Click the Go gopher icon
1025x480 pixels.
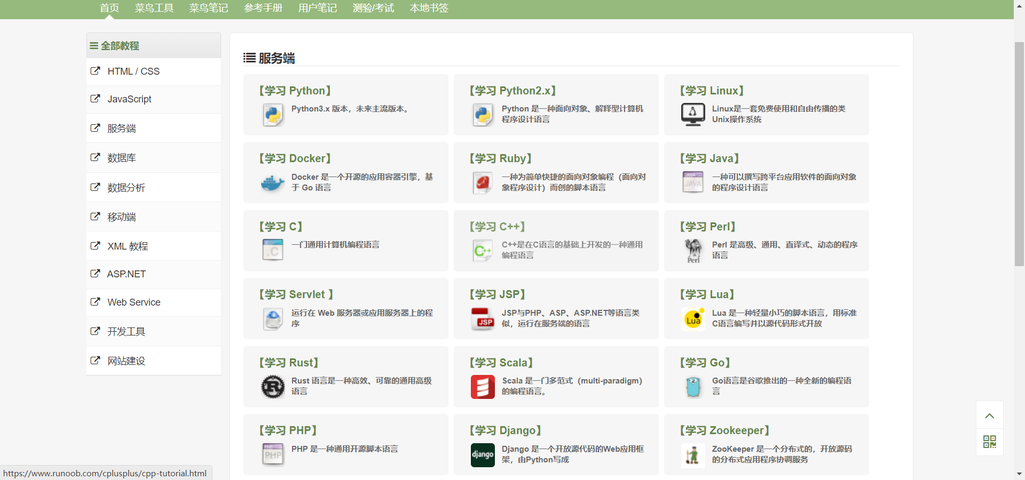point(692,387)
